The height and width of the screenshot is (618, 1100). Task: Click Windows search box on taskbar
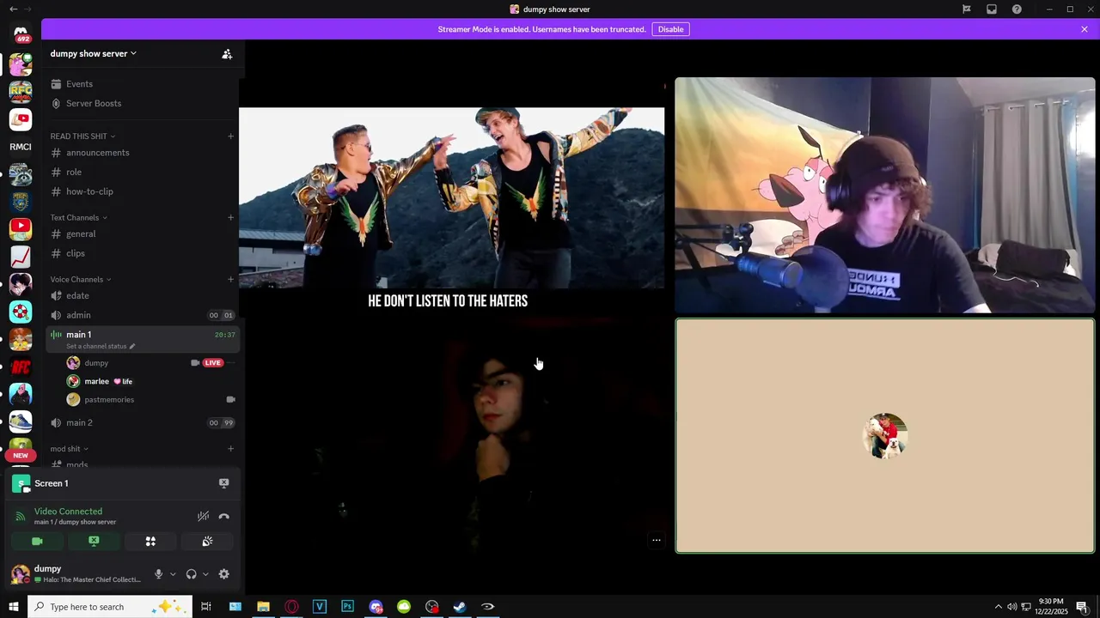click(111, 607)
